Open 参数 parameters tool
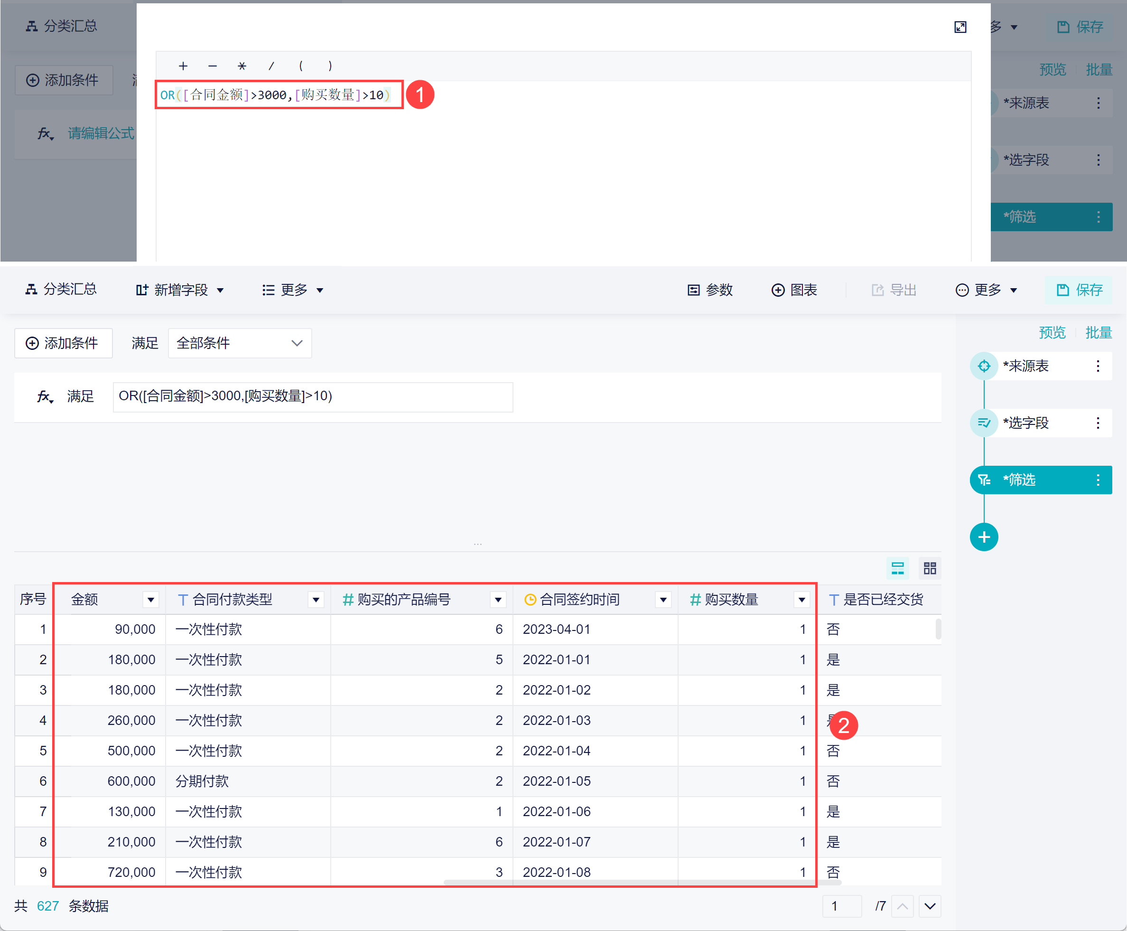This screenshot has width=1127, height=931. point(709,290)
